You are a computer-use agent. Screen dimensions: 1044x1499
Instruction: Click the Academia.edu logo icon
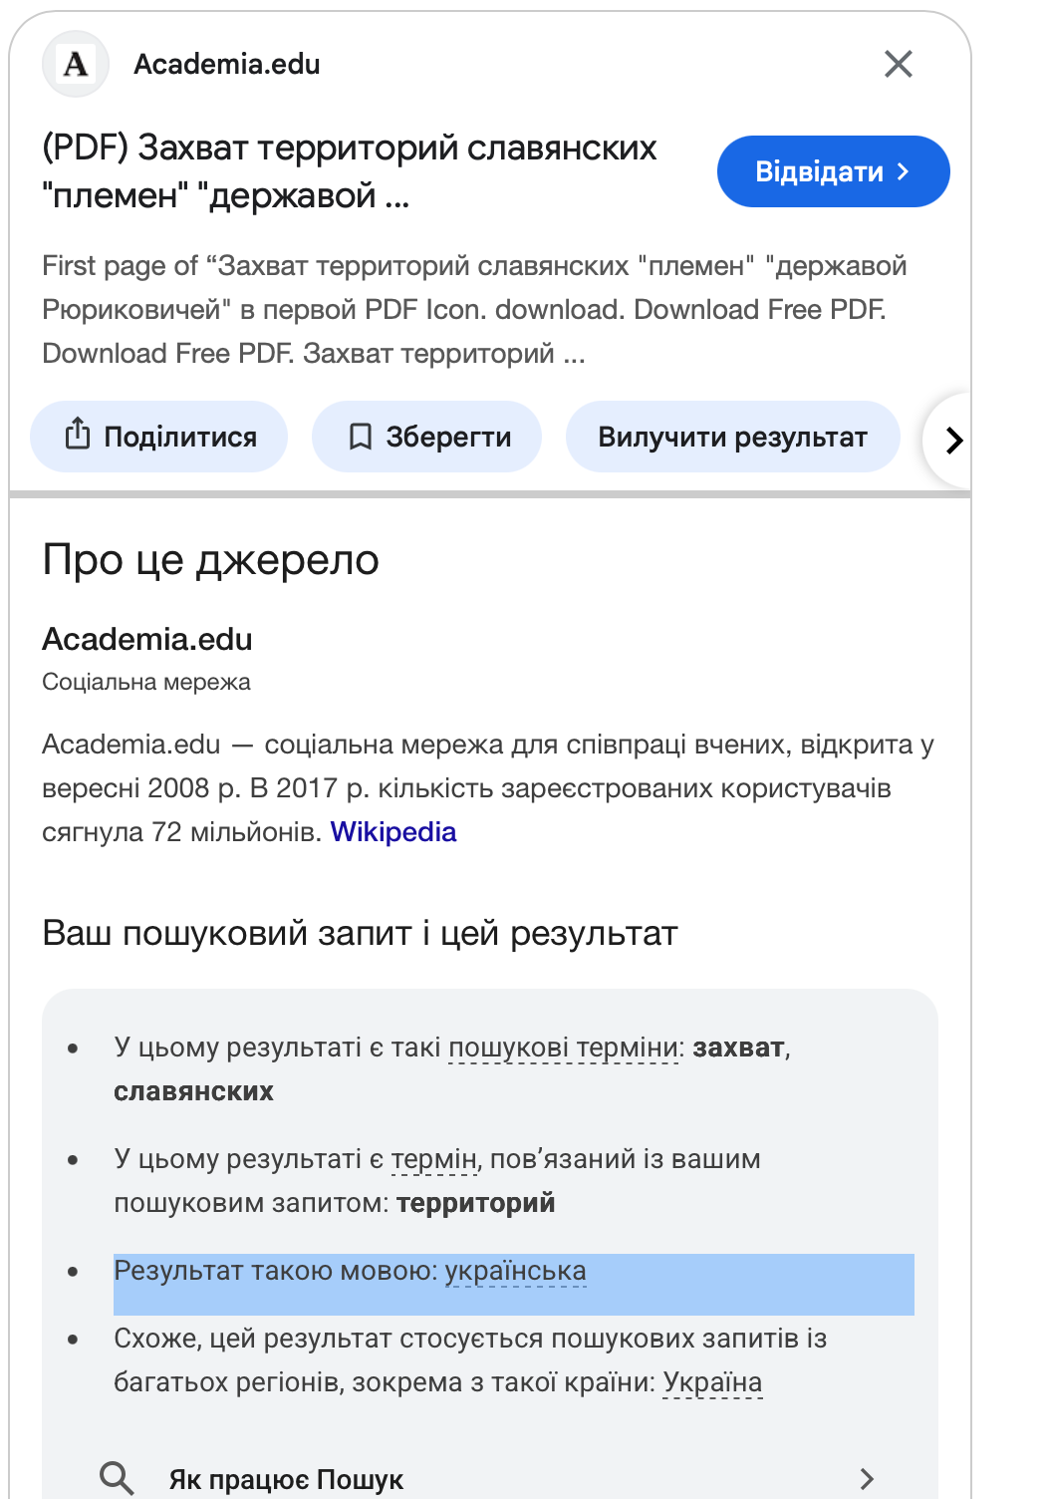point(76,64)
